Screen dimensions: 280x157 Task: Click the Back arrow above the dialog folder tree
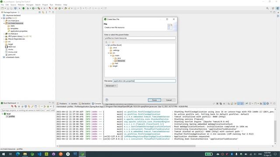click(110, 42)
